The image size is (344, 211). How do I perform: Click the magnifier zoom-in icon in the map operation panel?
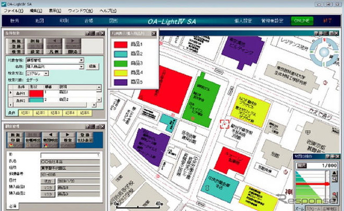[x=334, y=179]
